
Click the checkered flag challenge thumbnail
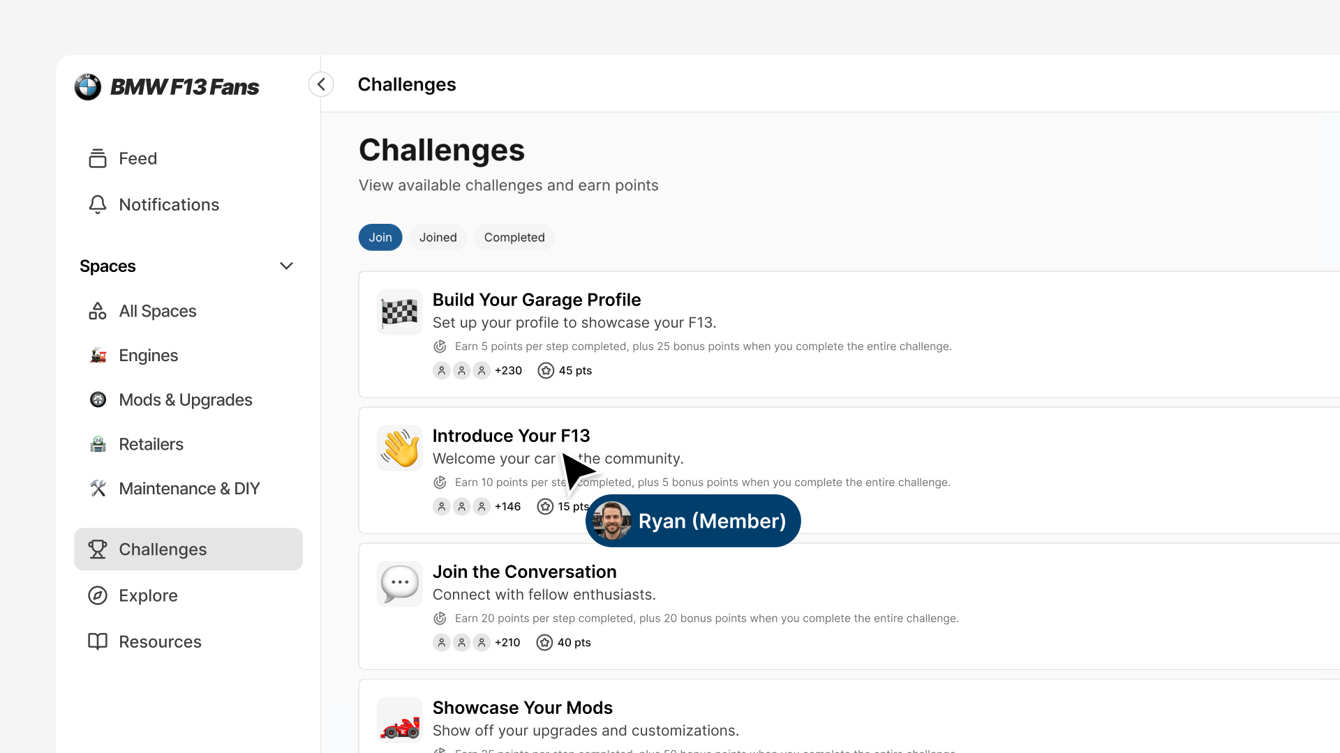click(400, 312)
